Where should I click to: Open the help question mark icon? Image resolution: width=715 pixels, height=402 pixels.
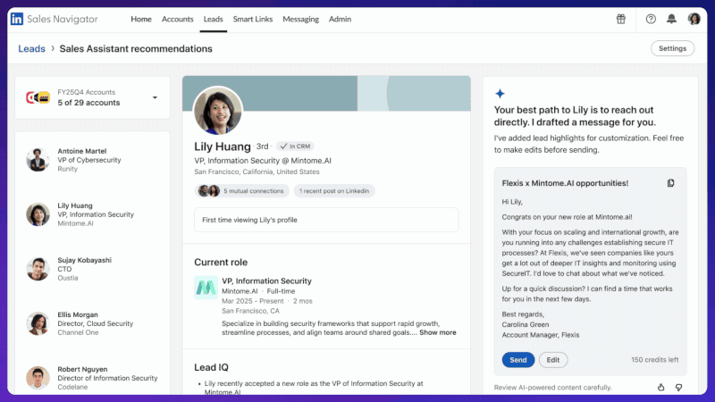tap(651, 19)
